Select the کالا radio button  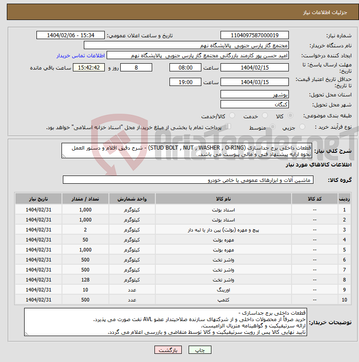(291, 116)
